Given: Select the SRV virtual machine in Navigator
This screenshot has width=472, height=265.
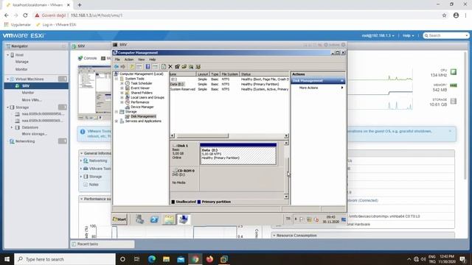Looking at the screenshot, I should [36, 86].
